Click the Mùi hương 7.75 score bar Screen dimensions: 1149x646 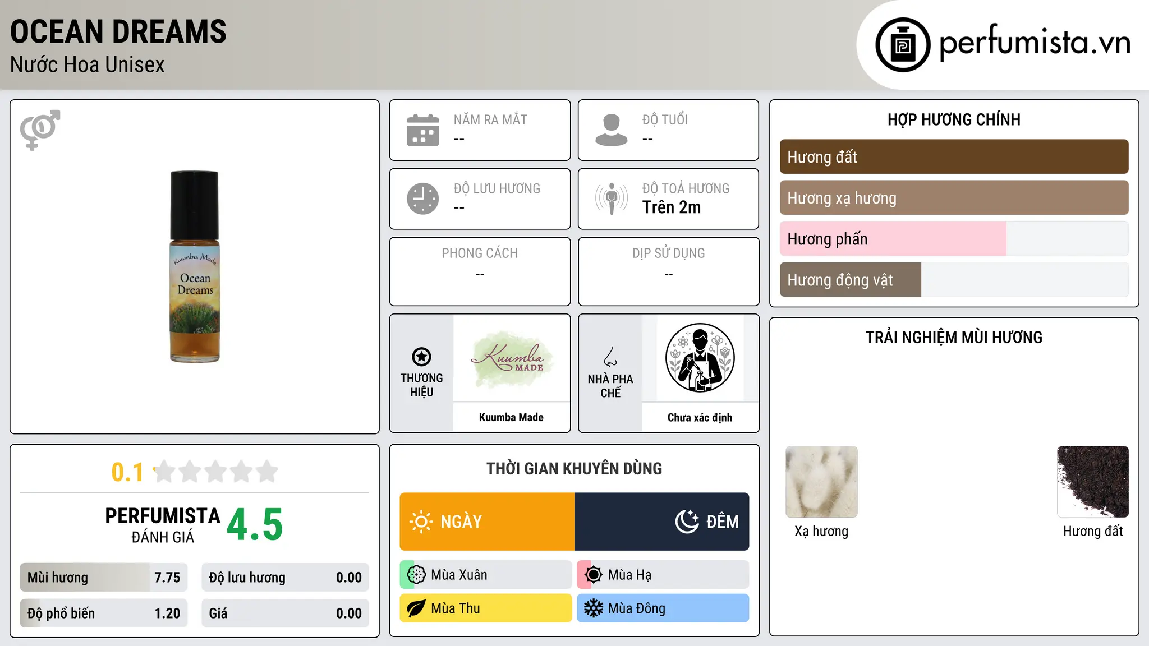104,578
